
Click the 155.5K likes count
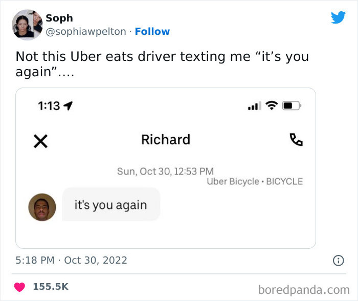(x=51, y=287)
